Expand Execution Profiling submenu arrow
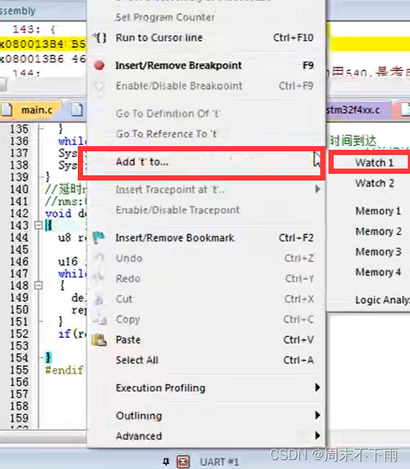 (x=318, y=387)
